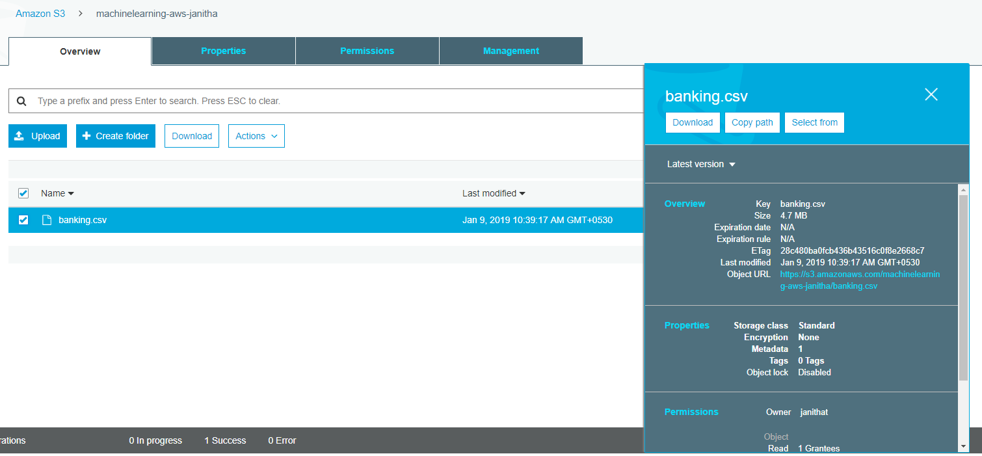
Task: Click the Size value 4.7 MB
Action: click(793, 215)
